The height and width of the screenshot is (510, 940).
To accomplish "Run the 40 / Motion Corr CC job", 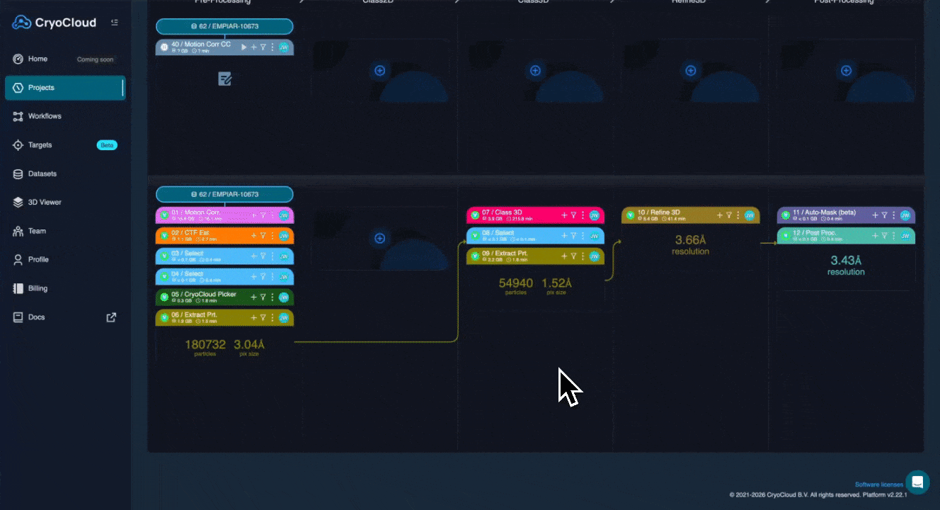I will coord(244,47).
